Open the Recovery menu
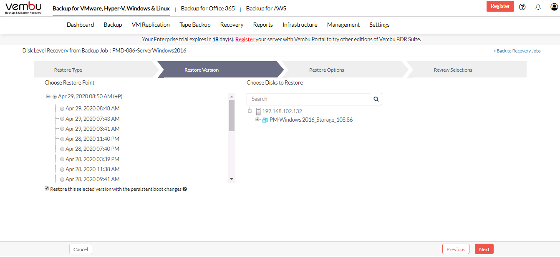This screenshot has height=257, width=560. click(232, 25)
